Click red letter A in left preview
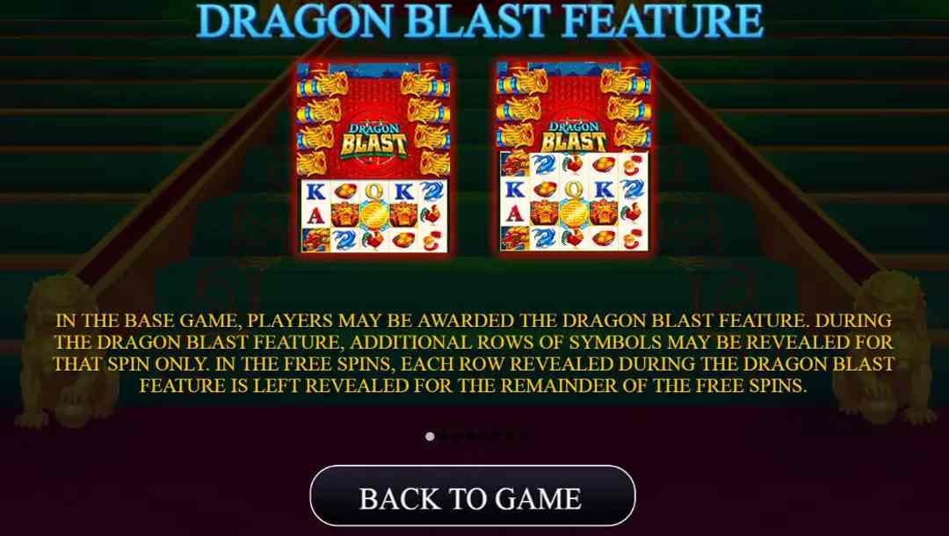The image size is (949, 536). click(315, 214)
